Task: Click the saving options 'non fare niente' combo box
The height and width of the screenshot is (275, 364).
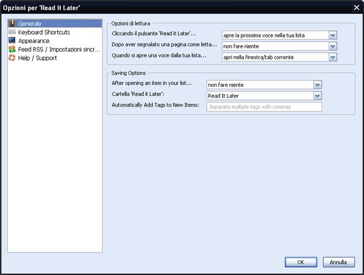Action: point(264,85)
